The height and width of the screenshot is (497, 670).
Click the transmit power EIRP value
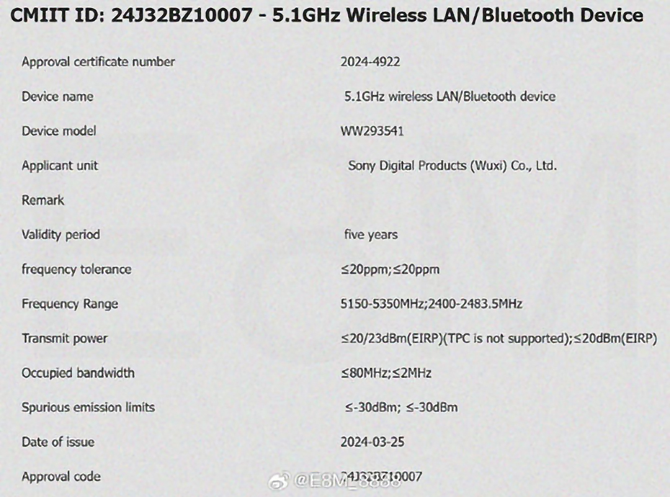pos(499,338)
